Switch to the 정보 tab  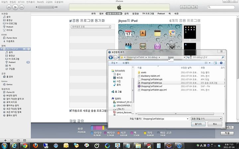(x=101, y=14)
